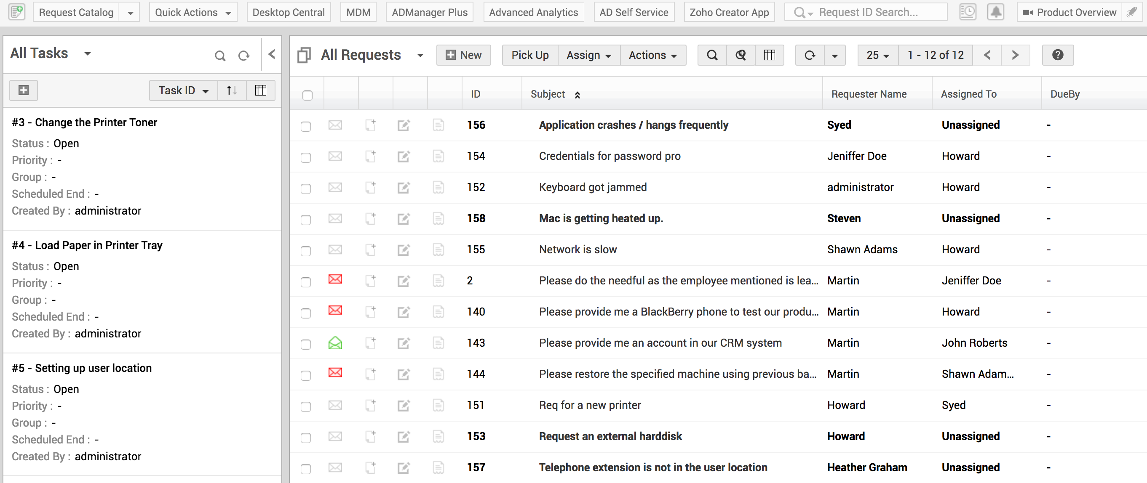Click the add new task plus icon
Image resolution: width=1147 pixels, height=483 pixels.
tap(24, 90)
